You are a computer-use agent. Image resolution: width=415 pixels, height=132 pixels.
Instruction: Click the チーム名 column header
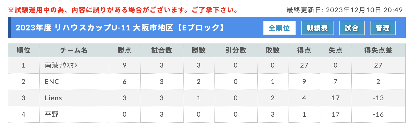click(x=74, y=50)
